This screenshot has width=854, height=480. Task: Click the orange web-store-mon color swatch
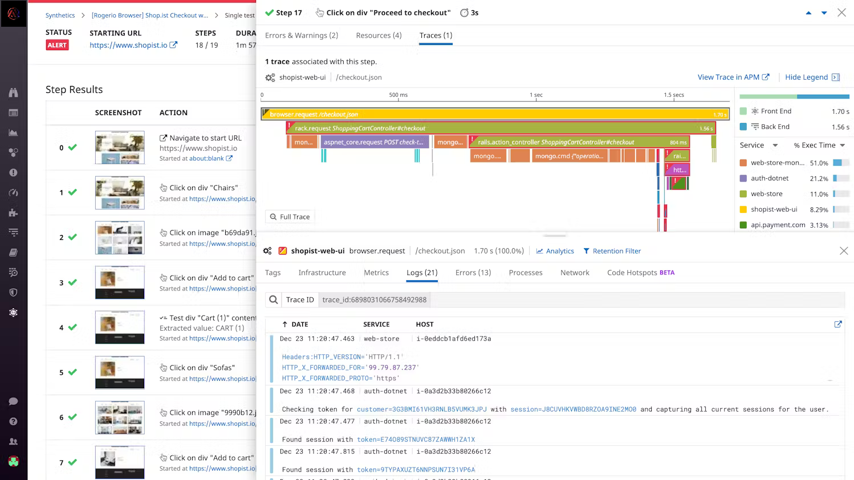(743, 163)
